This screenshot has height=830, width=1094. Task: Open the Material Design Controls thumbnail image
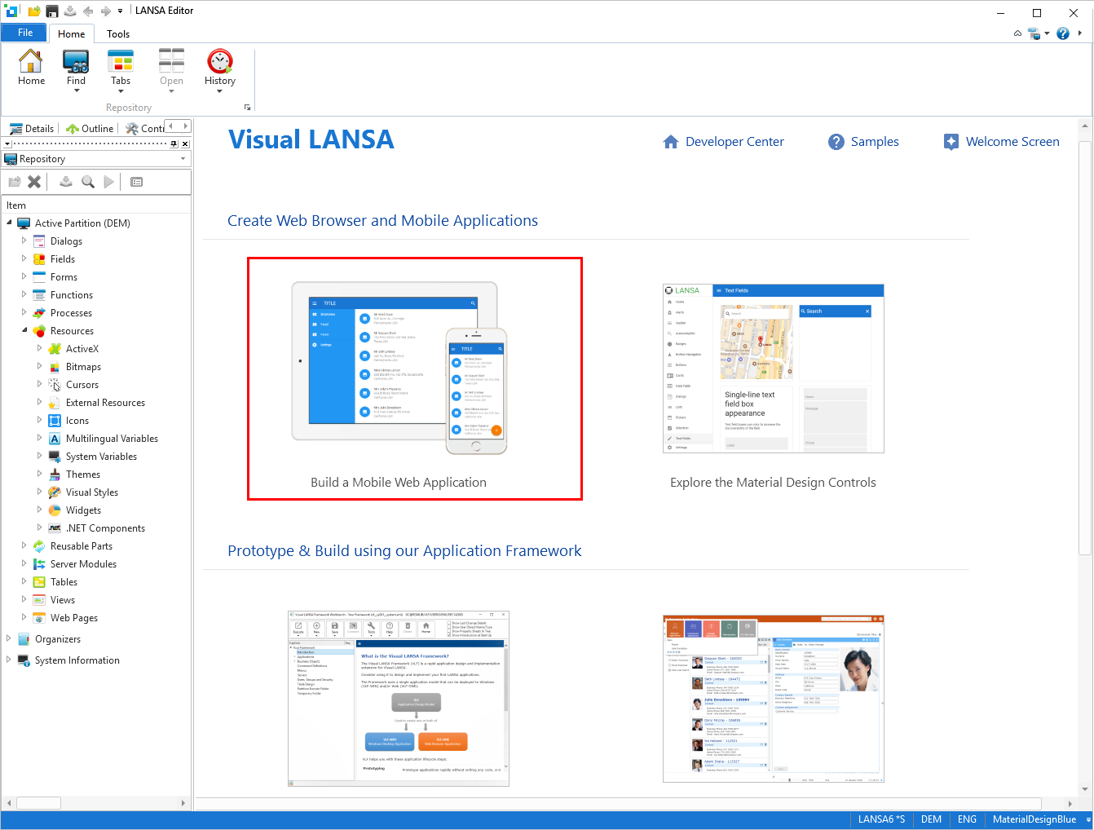pos(774,369)
